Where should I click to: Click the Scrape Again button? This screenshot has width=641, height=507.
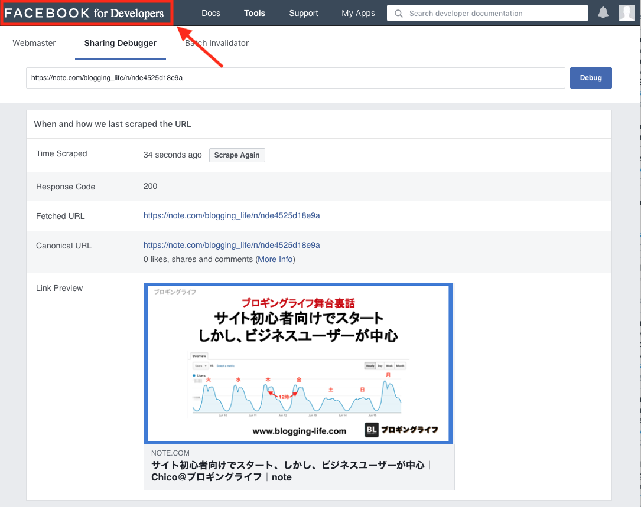tap(237, 155)
